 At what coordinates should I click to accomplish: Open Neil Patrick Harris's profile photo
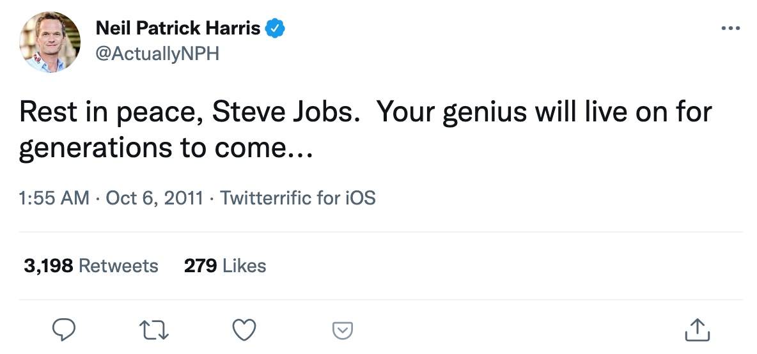click(50, 42)
